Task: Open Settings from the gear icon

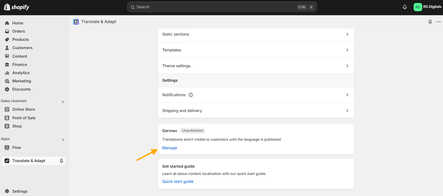Action: [x=7, y=191]
